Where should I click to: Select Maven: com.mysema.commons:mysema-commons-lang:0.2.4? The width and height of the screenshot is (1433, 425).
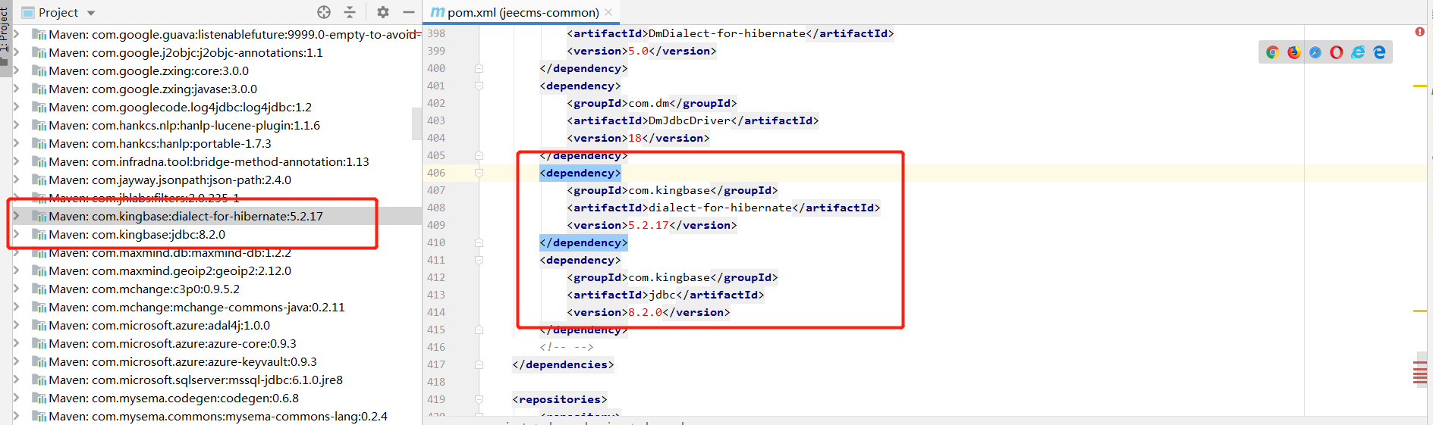click(x=218, y=417)
